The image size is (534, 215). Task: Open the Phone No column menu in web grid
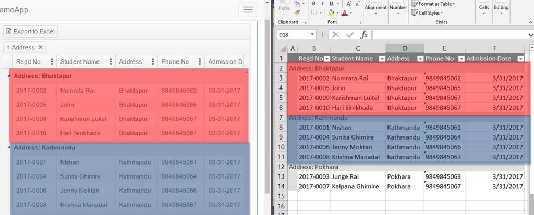tap(200, 61)
